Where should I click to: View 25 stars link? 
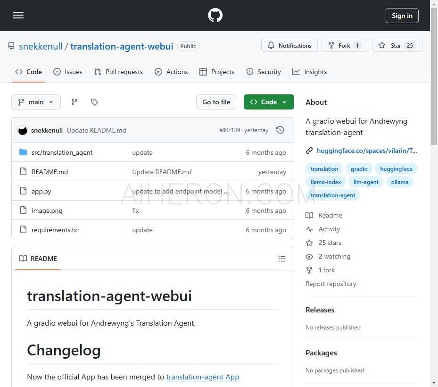click(x=323, y=243)
